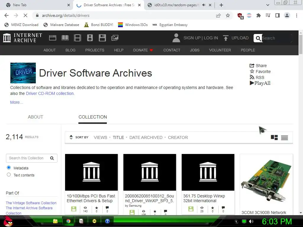Image resolution: width=303 pixels, height=227 pixels.
Task: Click the collection search magnifier icon
Action: pos(52,158)
